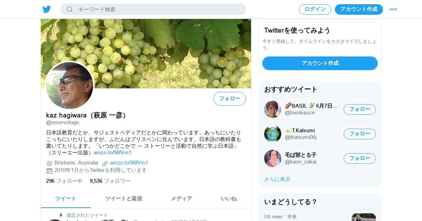Open the 9,536 フォロワー list
422x221 pixels.
(x=110, y=181)
